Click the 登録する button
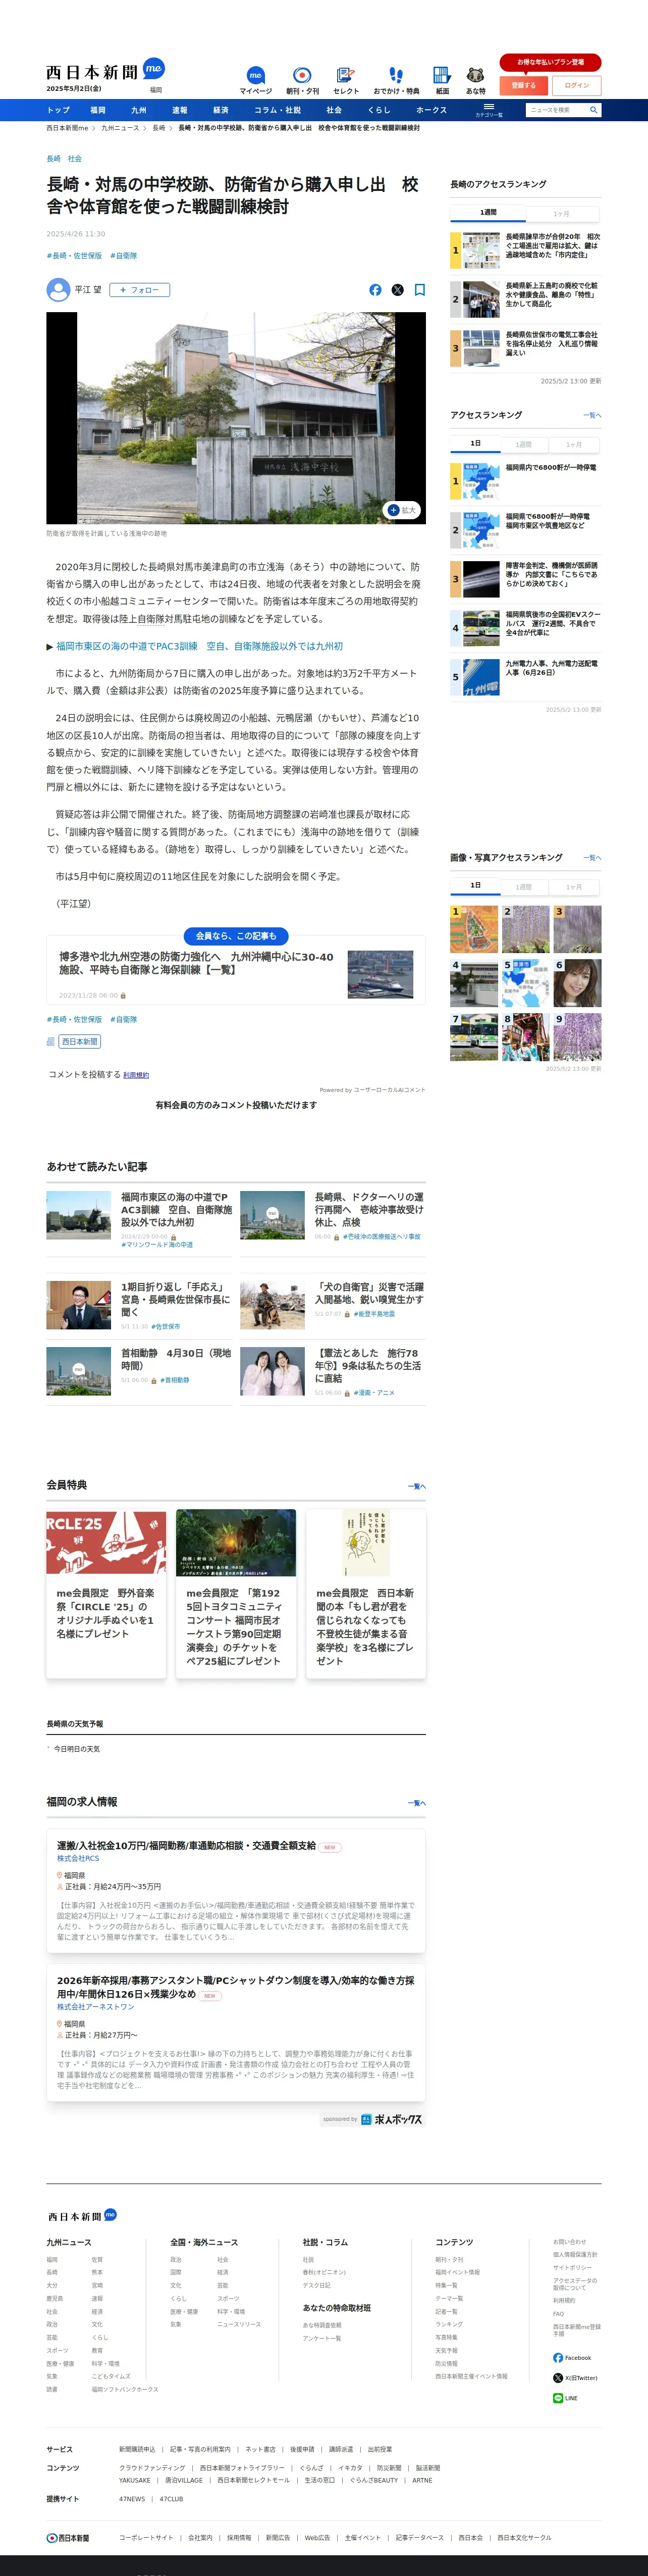648x2576 pixels. click(x=523, y=85)
